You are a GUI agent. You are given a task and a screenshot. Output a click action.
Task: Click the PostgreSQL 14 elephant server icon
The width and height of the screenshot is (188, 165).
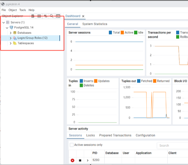pos(12,28)
